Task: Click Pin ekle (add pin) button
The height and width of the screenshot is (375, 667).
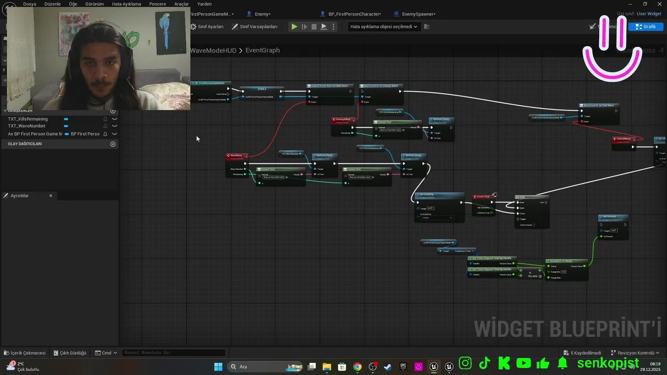Action: (535, 276)
